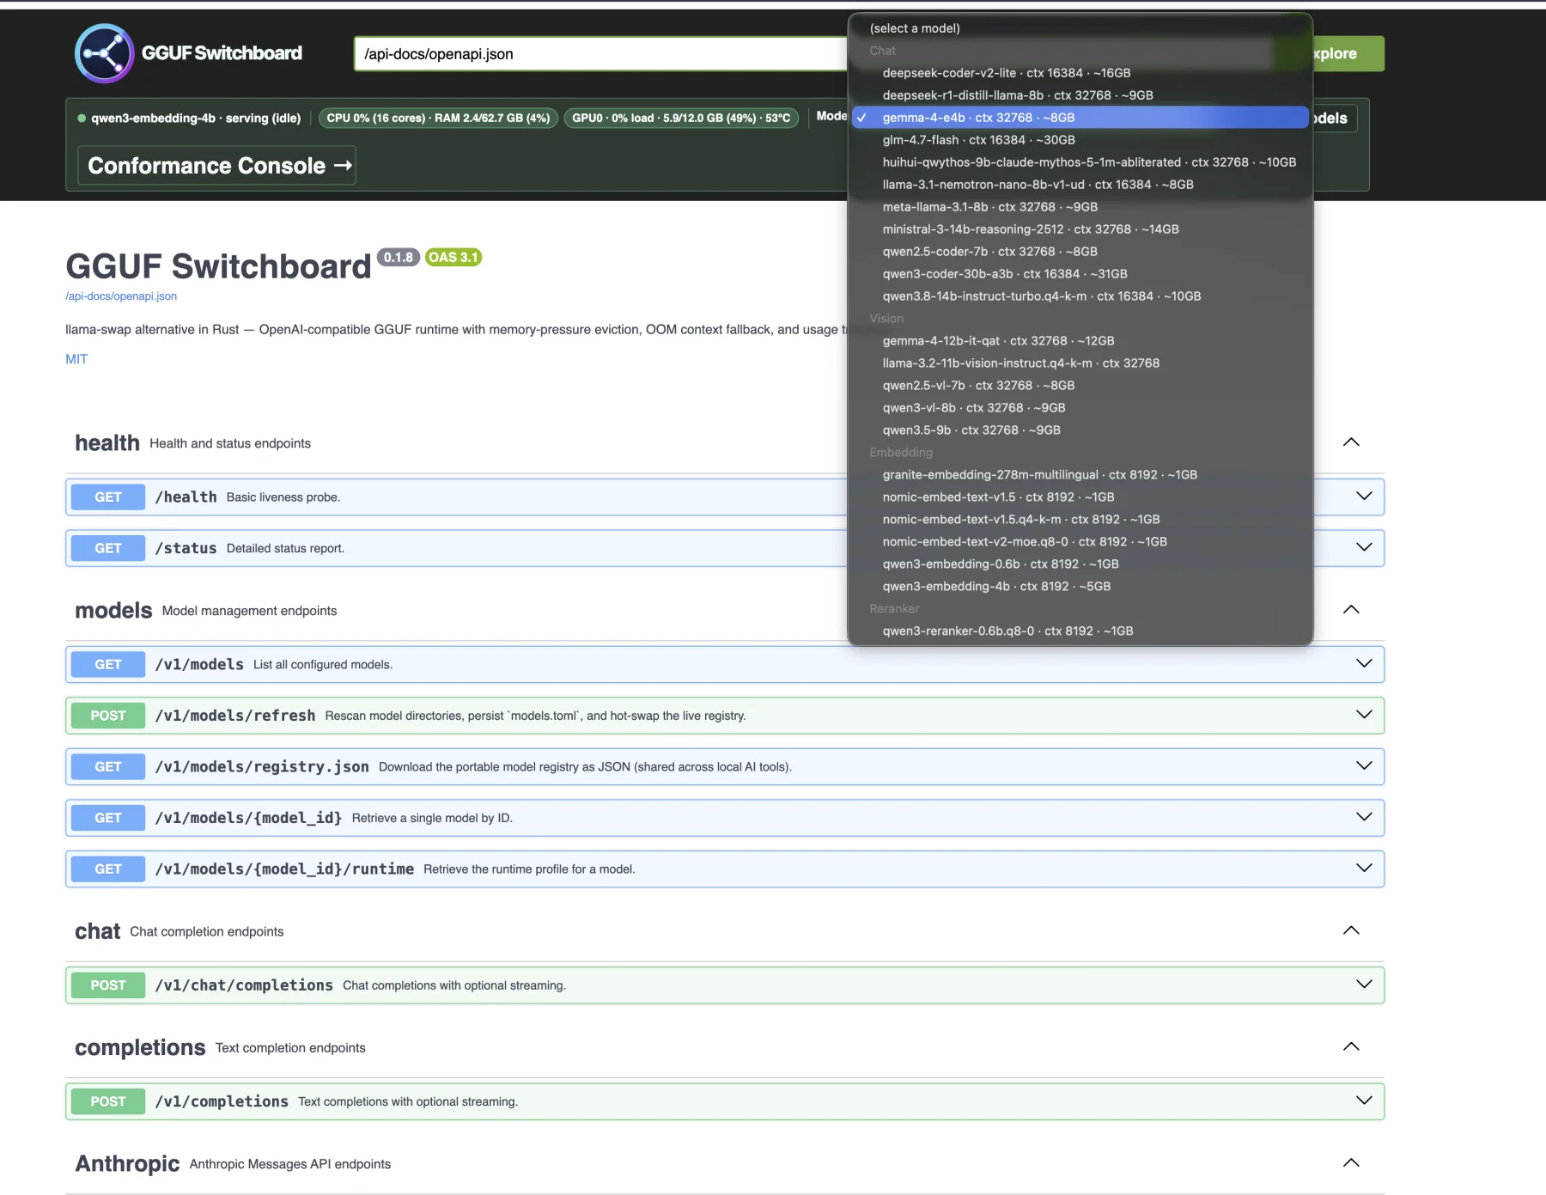Screen dimensions: 1546x1195
Task: Open the Conformance Console link
Action: tap(217, 166)
